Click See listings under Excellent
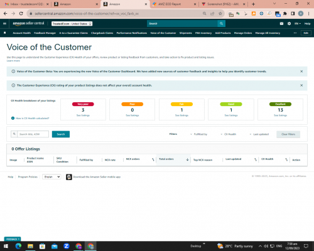 [x=281, y=115]
